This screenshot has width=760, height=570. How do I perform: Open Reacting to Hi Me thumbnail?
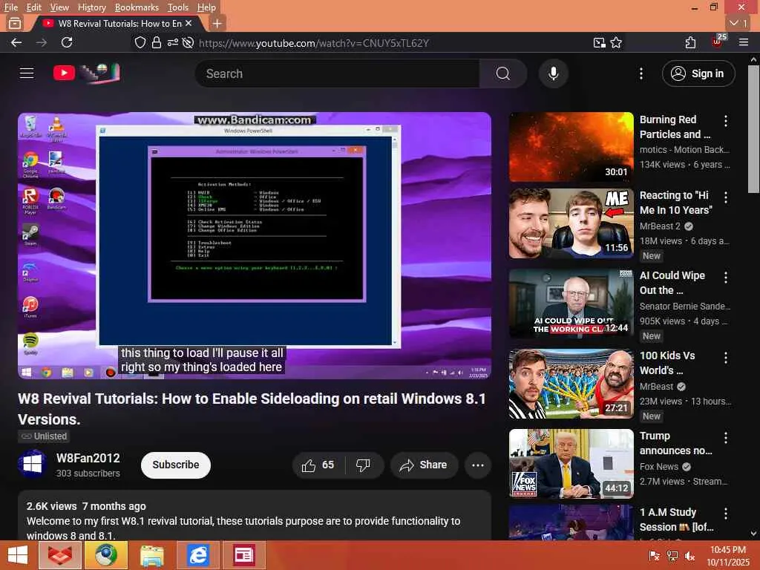(x=571, y=223)
